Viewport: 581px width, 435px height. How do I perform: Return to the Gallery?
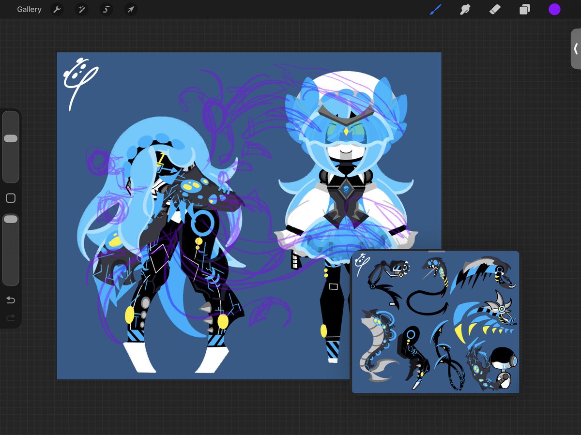click(x=29, y=9)
